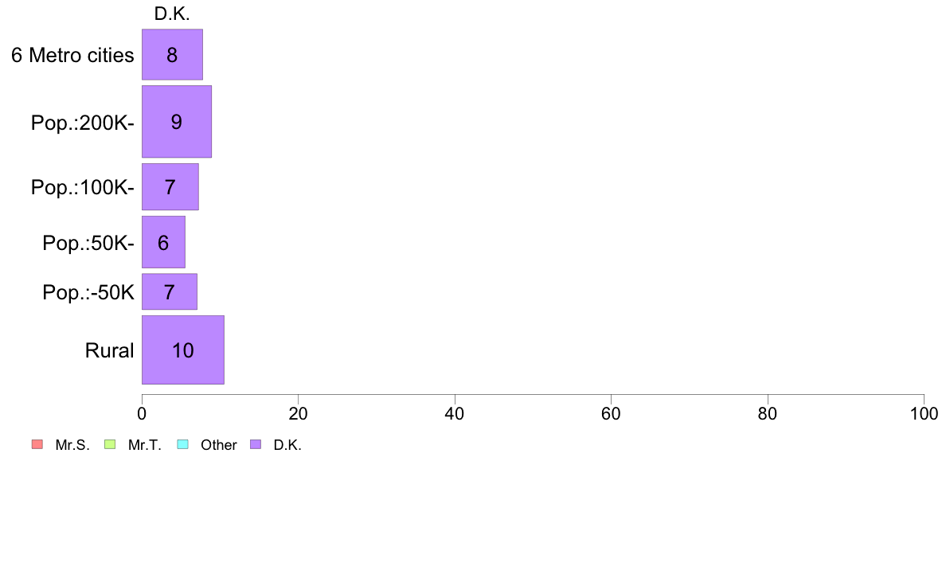This screenshot has height=586, width=946.
Task: Click the D.K. legend text
Action: (x=287, y=445)
